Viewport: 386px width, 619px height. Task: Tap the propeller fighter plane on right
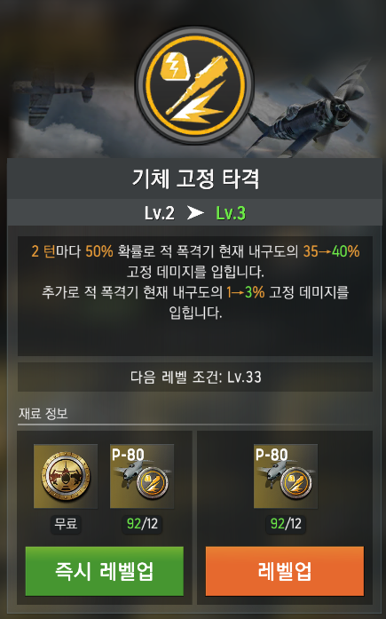[x=310, y=115]
